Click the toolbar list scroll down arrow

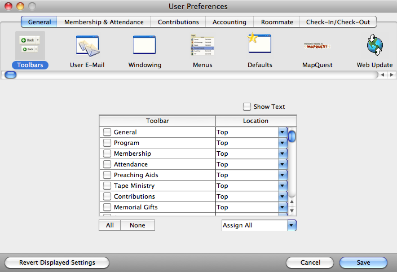tap(292, 210)
